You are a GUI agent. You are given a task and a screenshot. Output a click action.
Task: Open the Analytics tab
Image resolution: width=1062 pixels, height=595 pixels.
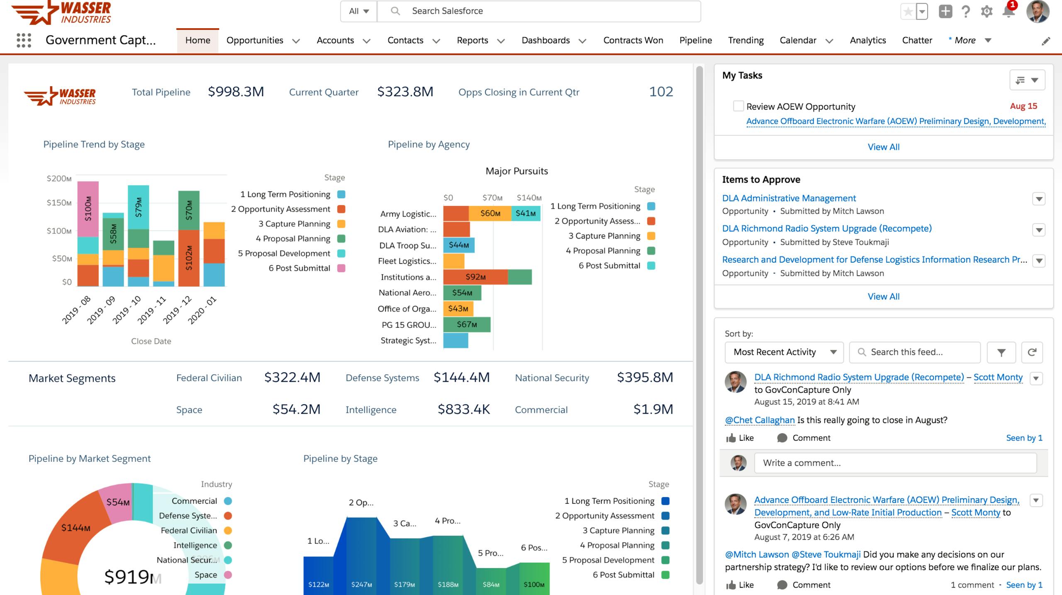(x=867, y=40)
